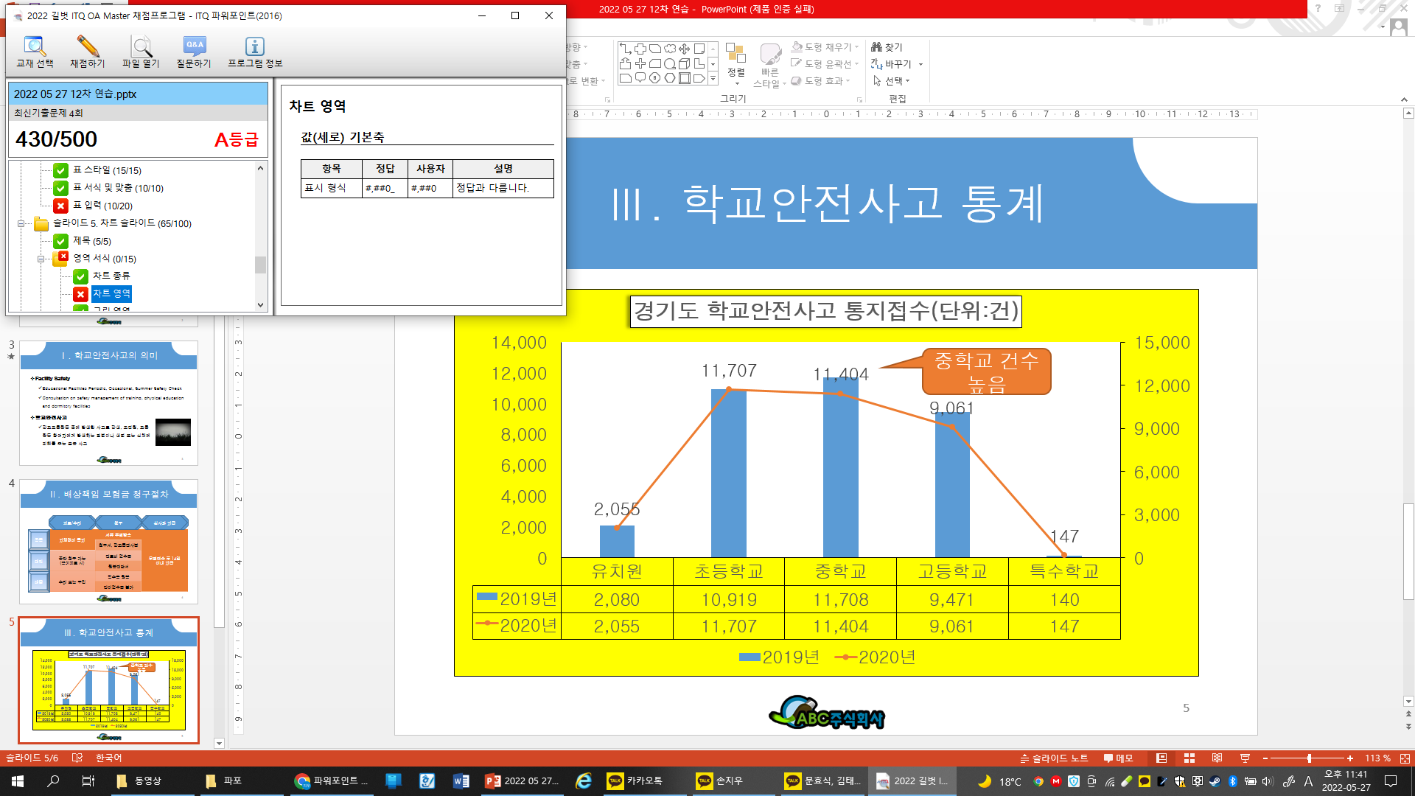Switch to slide sorter view icon
This screenshot has width=1415, height=796.
(x=1189, y=758)
